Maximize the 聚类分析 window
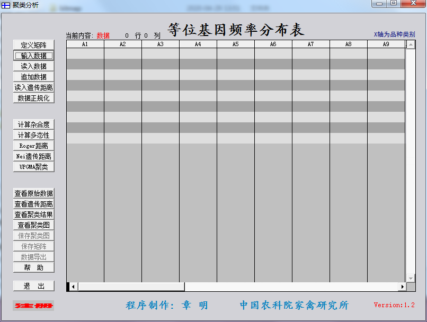This screenshot has width=427, height=322. tap(394, 4)
